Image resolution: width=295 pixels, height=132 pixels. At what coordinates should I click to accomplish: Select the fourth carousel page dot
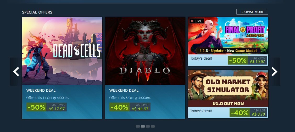(153, 126)
